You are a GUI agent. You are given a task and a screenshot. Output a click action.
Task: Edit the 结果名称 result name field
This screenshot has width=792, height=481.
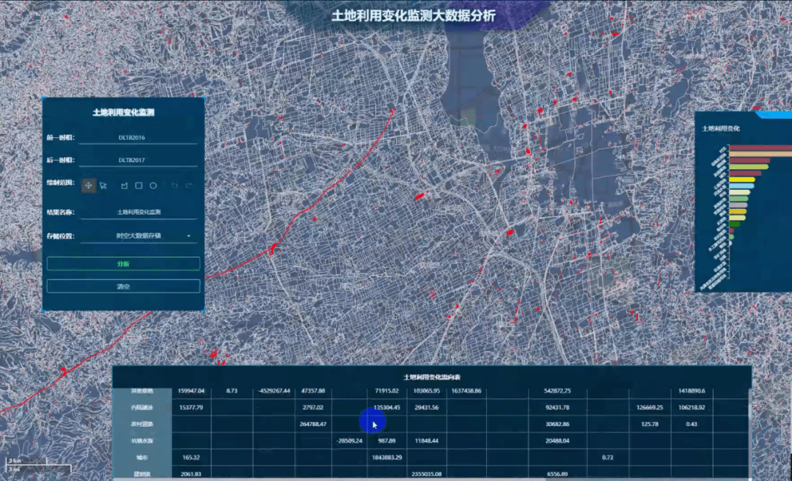coord(139,212)
